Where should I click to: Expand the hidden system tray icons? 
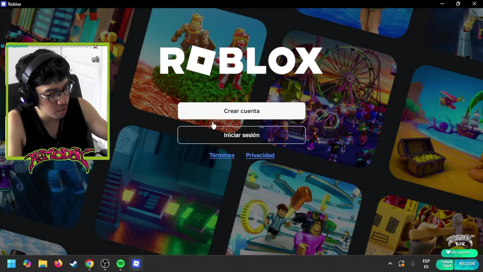[390, 264]
